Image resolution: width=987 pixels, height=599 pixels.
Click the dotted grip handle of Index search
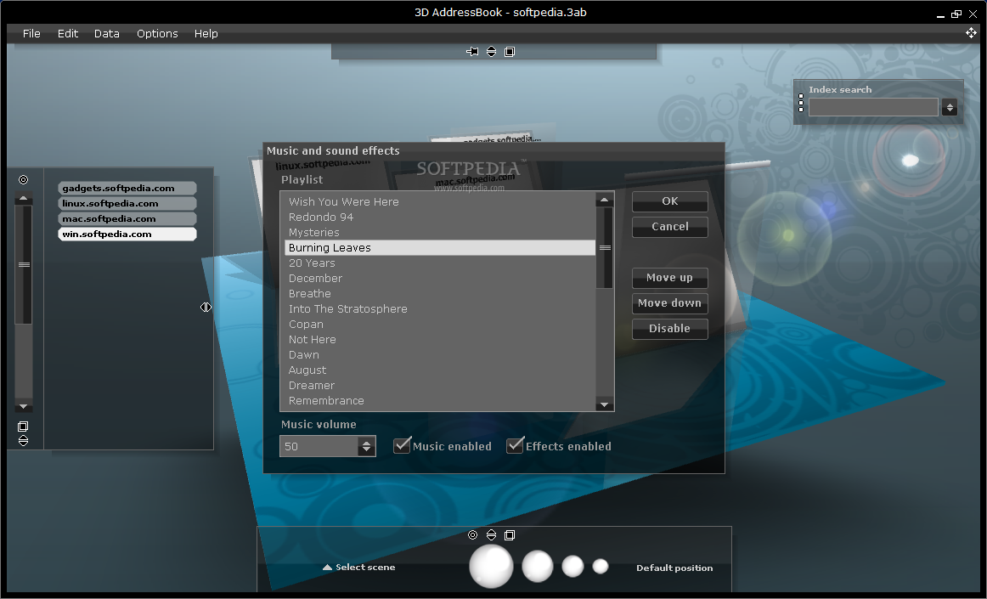coord(801,103)
